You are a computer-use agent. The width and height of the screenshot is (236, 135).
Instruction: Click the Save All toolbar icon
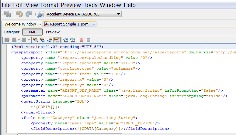pyautogui.click(x=7, y=14)
